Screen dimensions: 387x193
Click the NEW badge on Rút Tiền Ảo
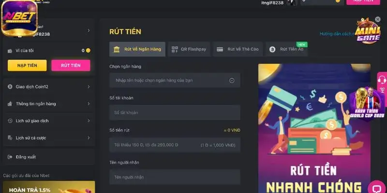pyautogui.click(x=302, y=44)
